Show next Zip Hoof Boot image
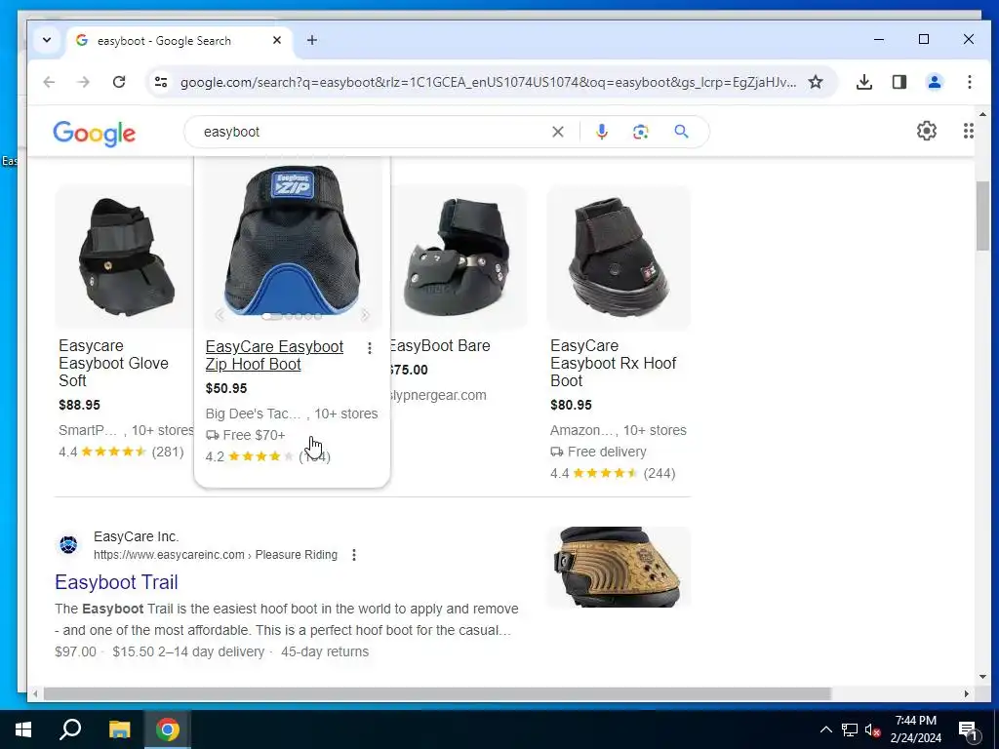The height and width of the screenshot is (749, 999). pyautogui.click(x=365, y=315)
